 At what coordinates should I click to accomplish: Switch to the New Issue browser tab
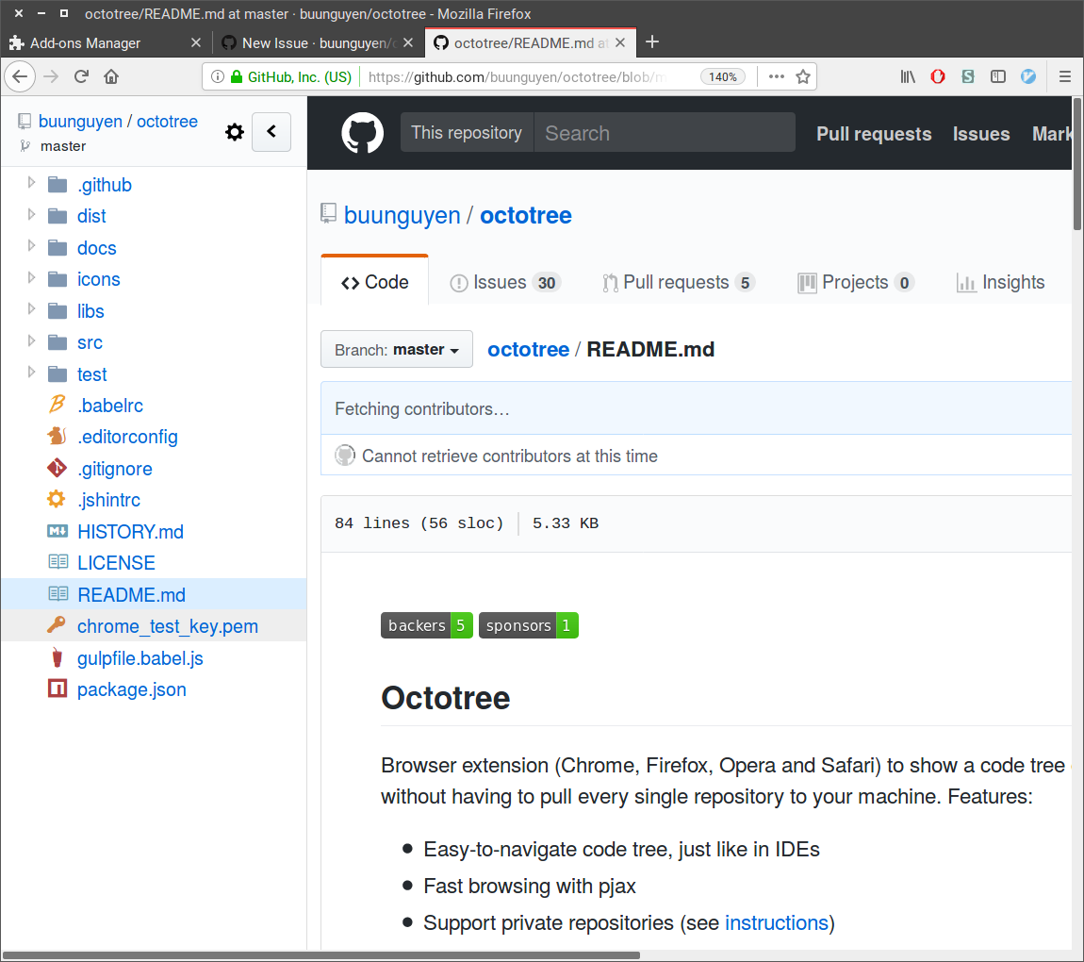[x=311, y=42]
